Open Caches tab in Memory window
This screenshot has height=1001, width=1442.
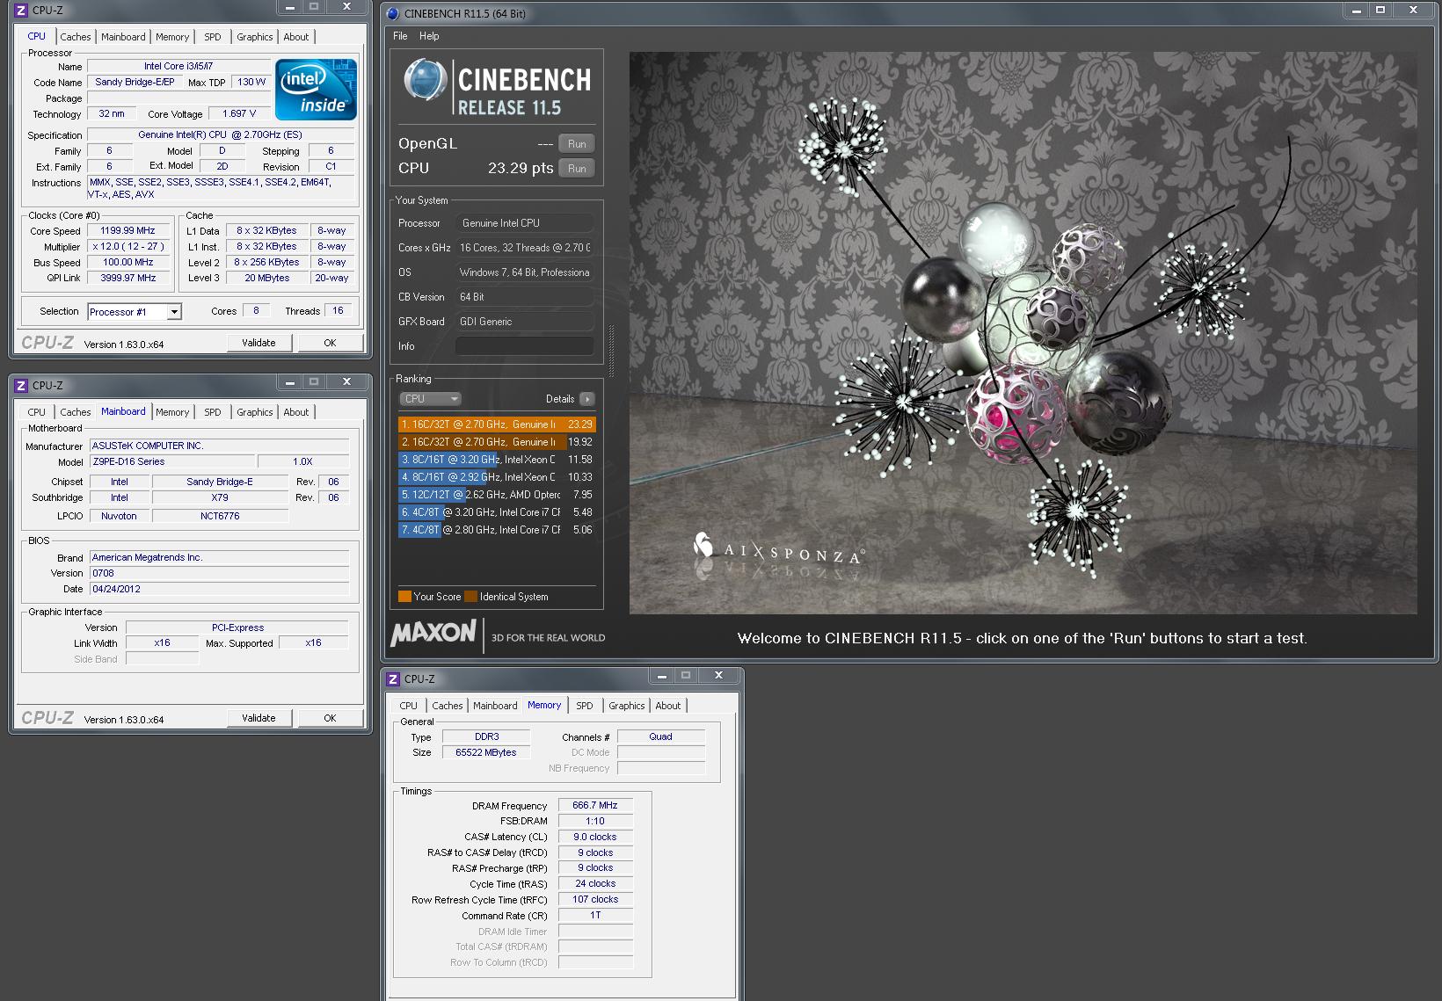[x=448, y=706]
